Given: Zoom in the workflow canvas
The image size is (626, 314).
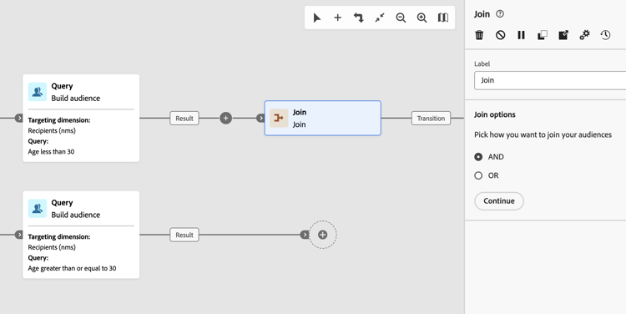Looking at the screenshot, I should (x=422, y=18).
